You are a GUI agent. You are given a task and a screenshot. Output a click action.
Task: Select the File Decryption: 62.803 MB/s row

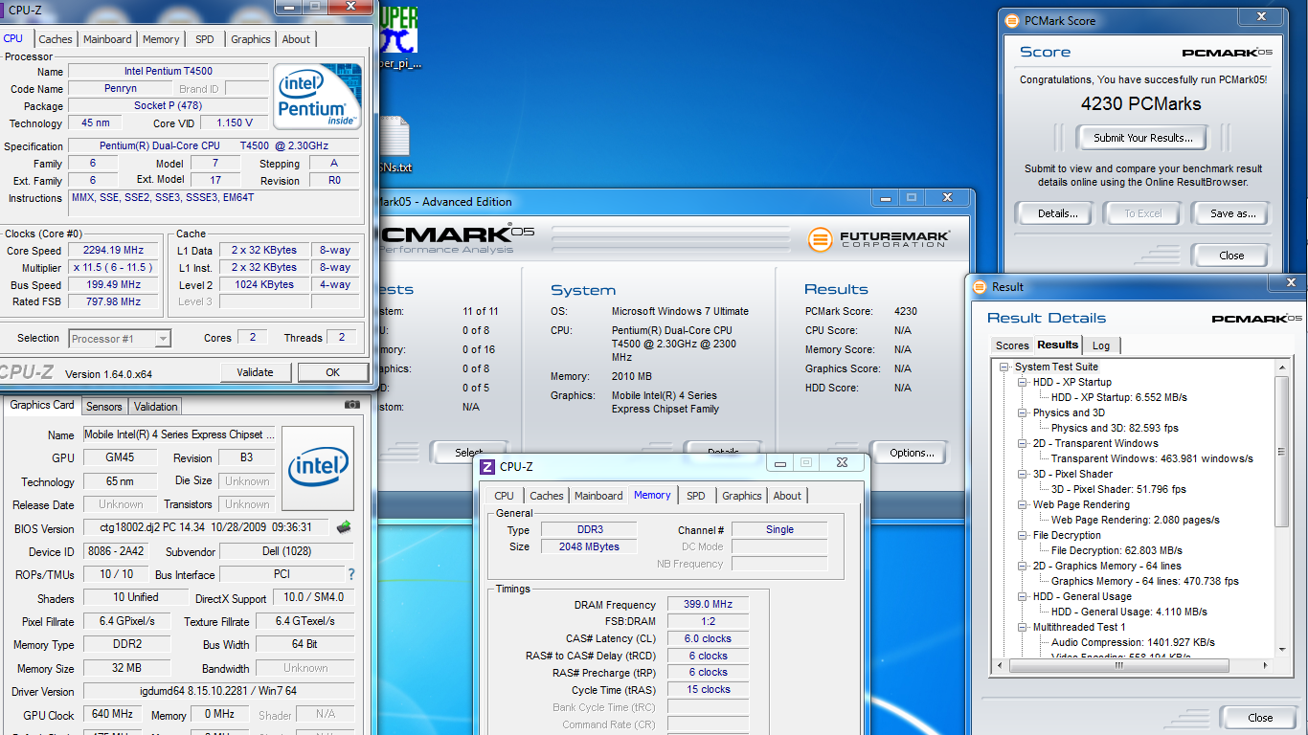[x=1116, y=550]
